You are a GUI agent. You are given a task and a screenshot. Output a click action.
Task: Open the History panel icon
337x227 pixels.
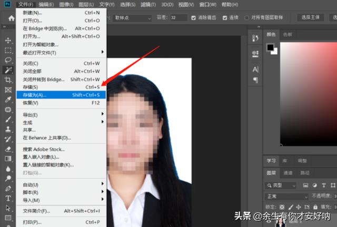click(x=255, y=38)
